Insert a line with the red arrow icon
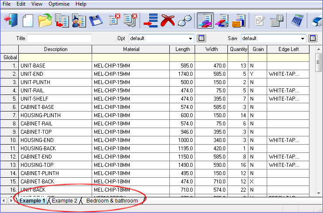 point(151,20)
